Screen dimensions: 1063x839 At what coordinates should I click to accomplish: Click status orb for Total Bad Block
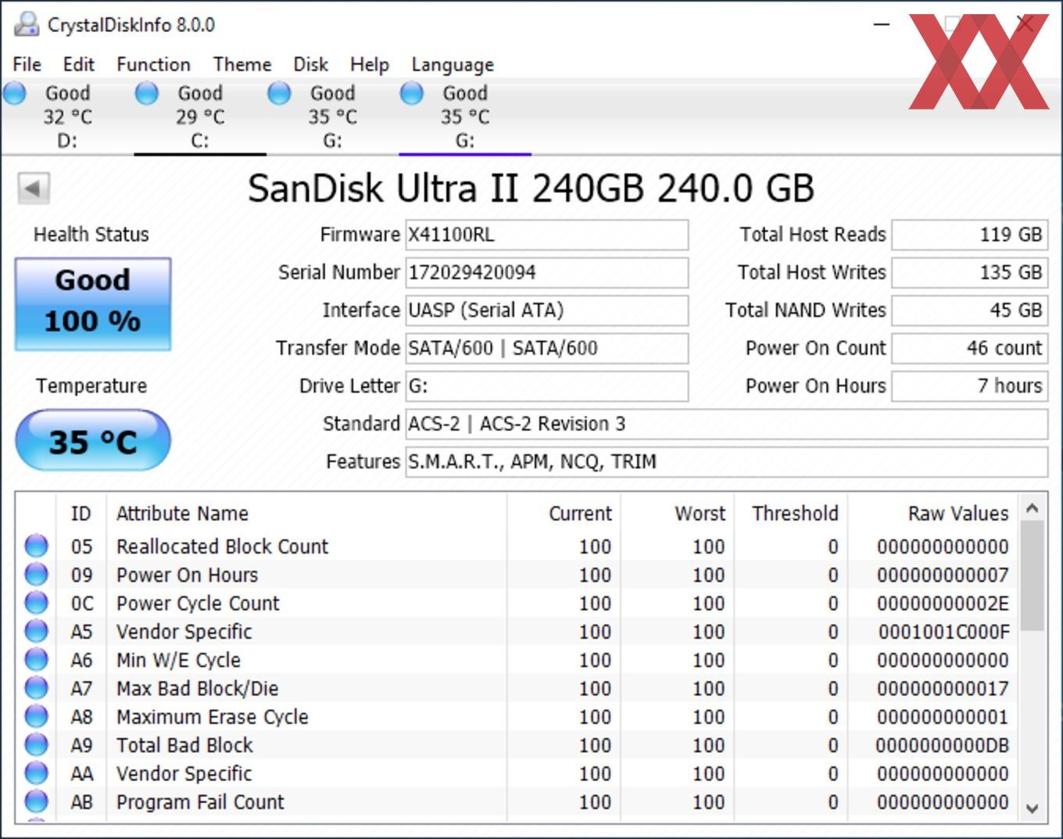(x=36, y=744)
